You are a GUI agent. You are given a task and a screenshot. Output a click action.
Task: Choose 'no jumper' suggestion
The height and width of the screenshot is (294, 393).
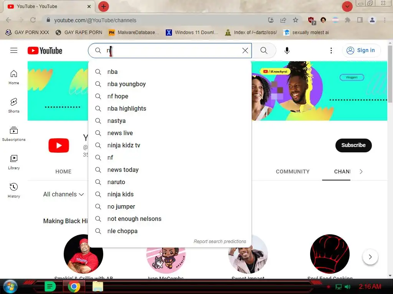pos(170,206)
